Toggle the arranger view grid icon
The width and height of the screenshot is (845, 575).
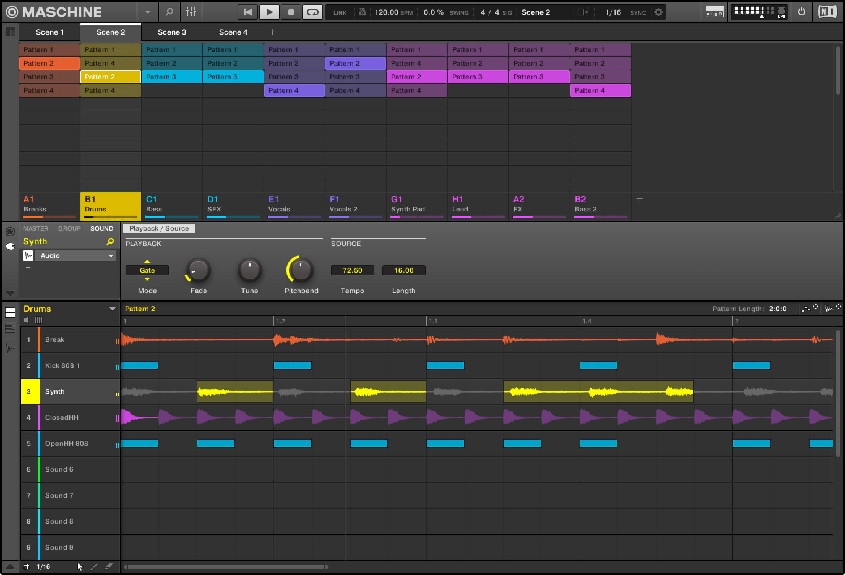click(x=10, y=32)
